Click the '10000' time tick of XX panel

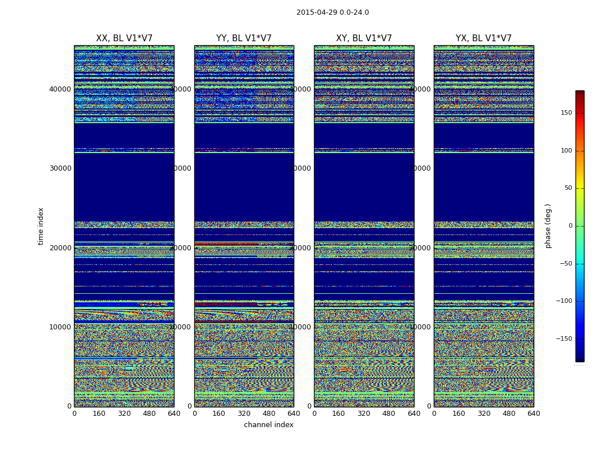pos(60,327)
